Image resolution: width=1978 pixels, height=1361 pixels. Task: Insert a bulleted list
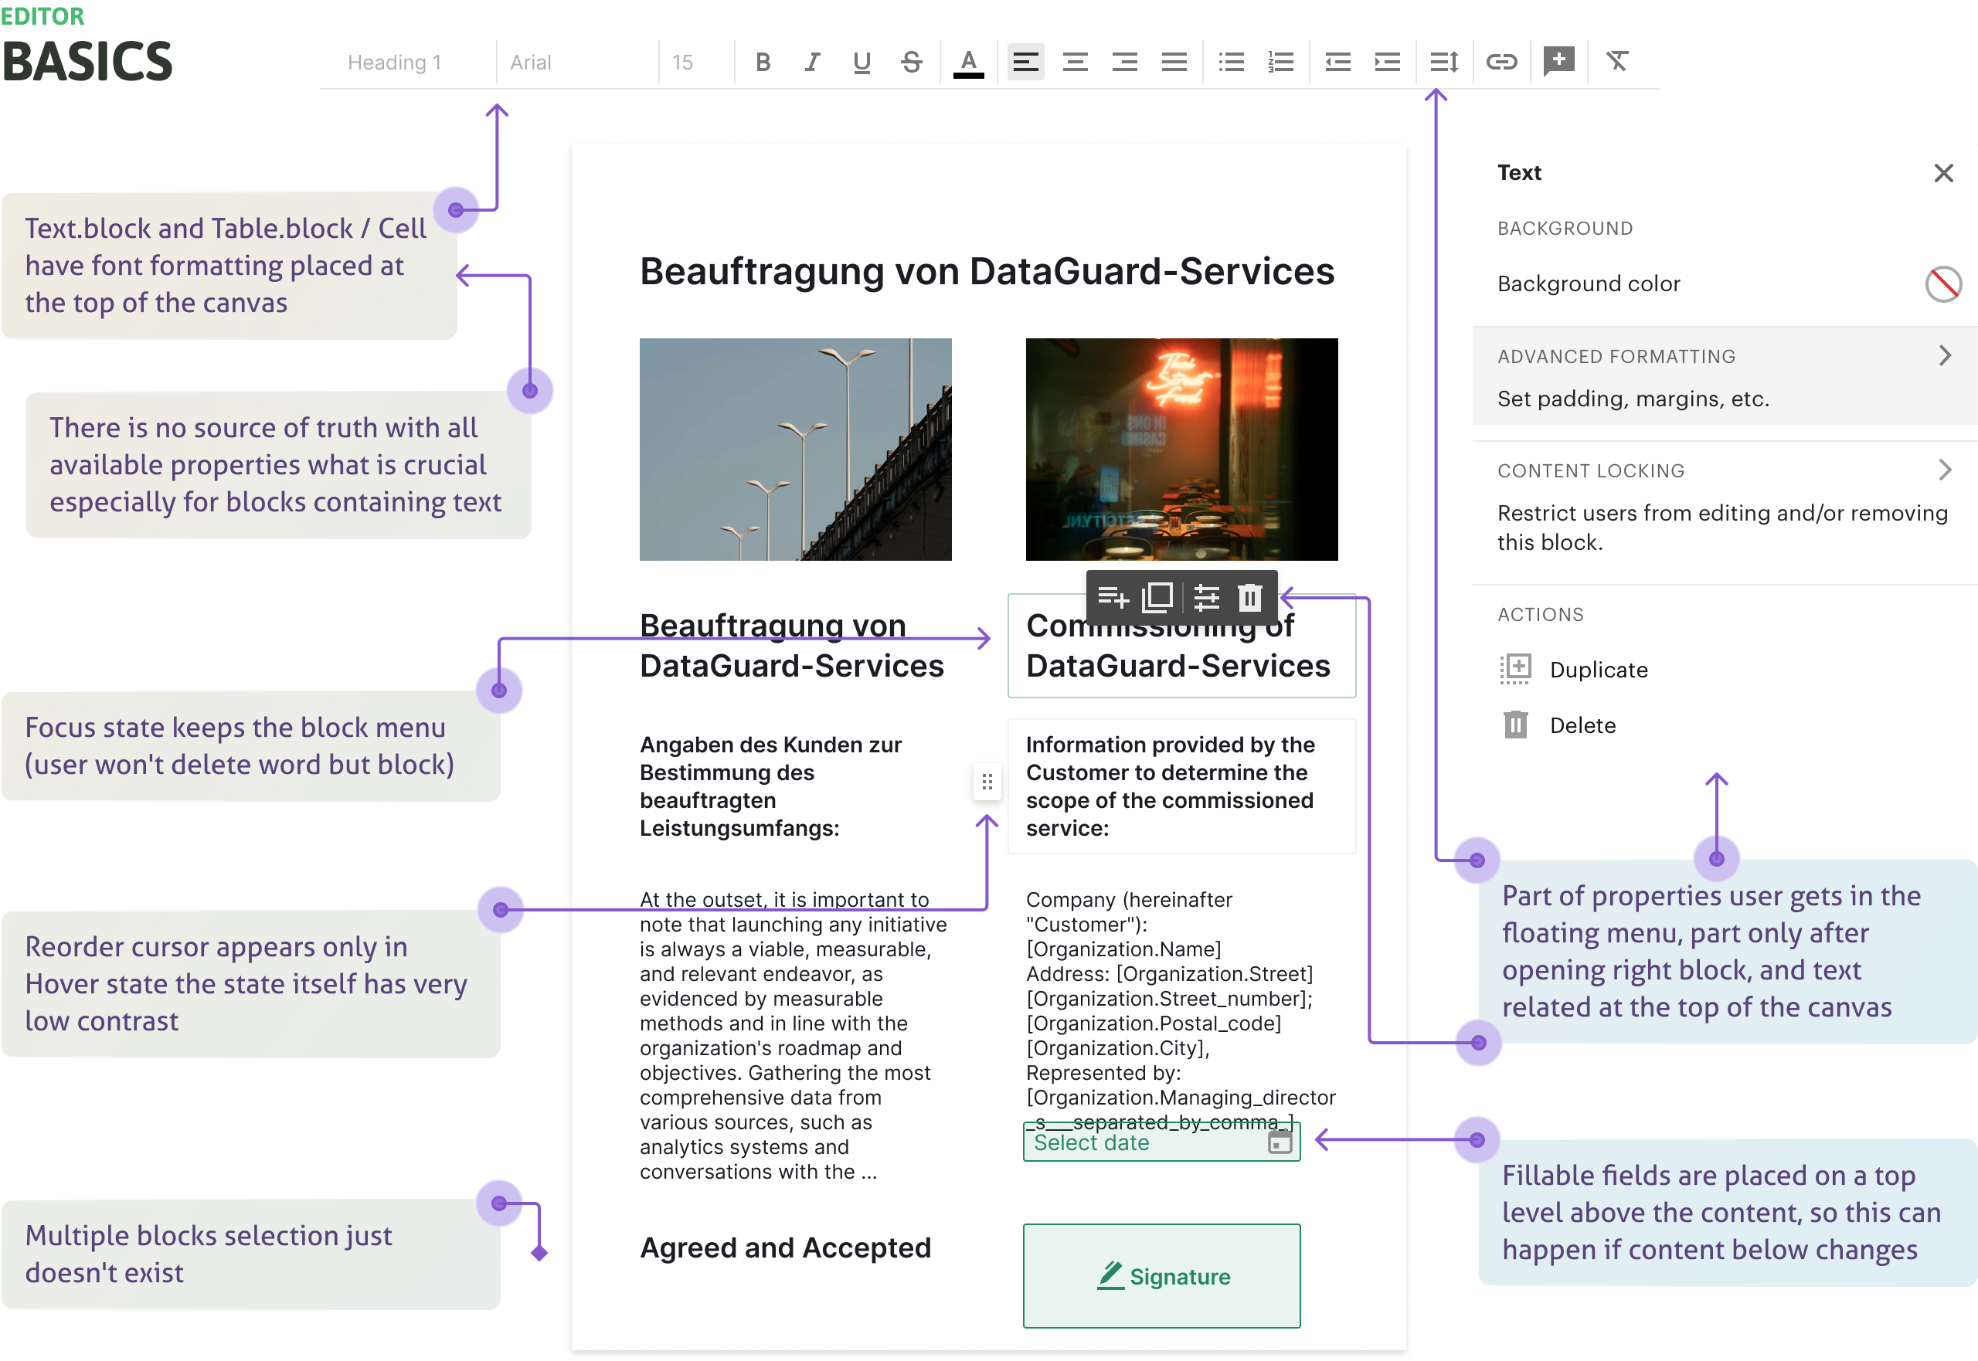tap(1231, 63)
